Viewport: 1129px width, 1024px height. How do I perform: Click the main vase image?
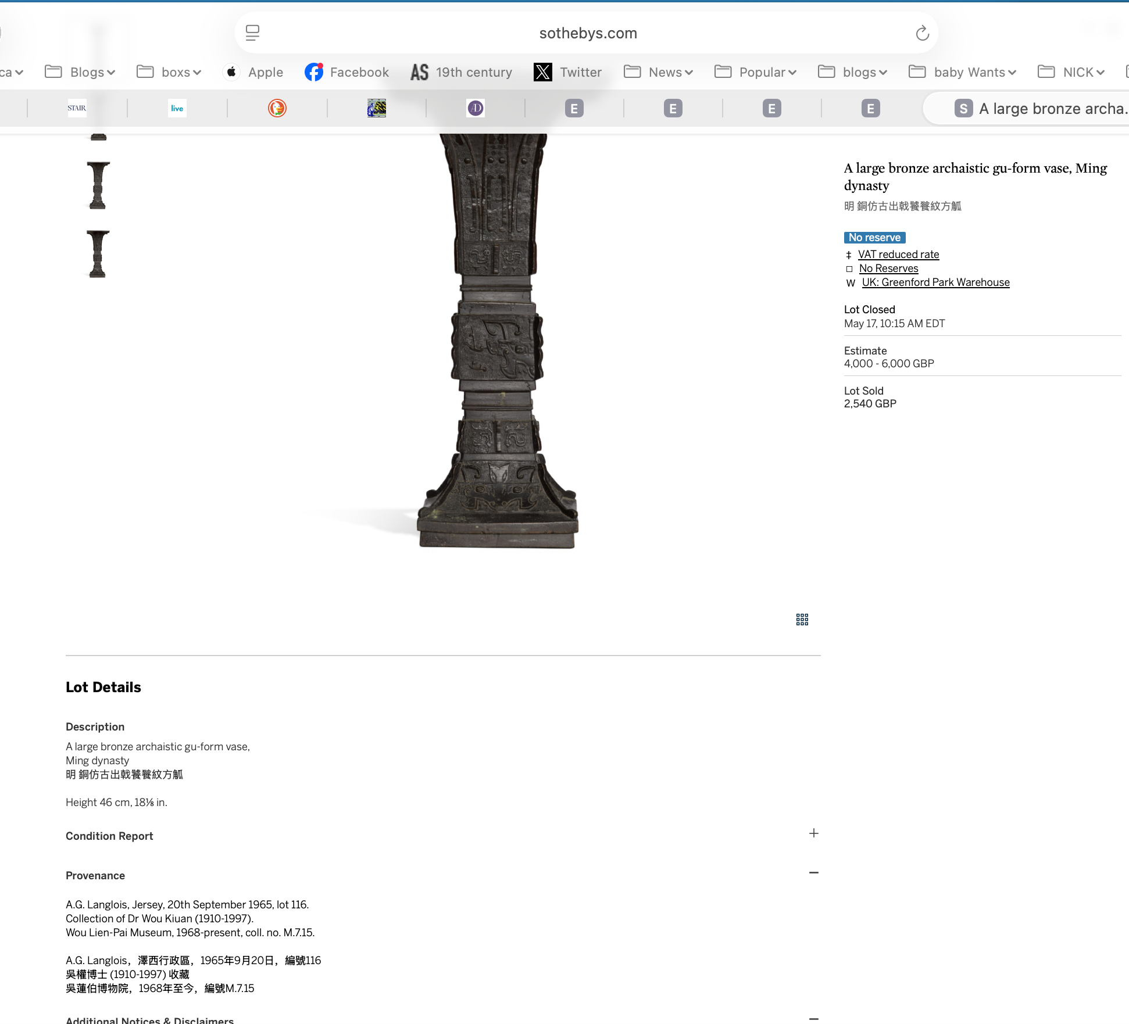click(x=498, y=342)
